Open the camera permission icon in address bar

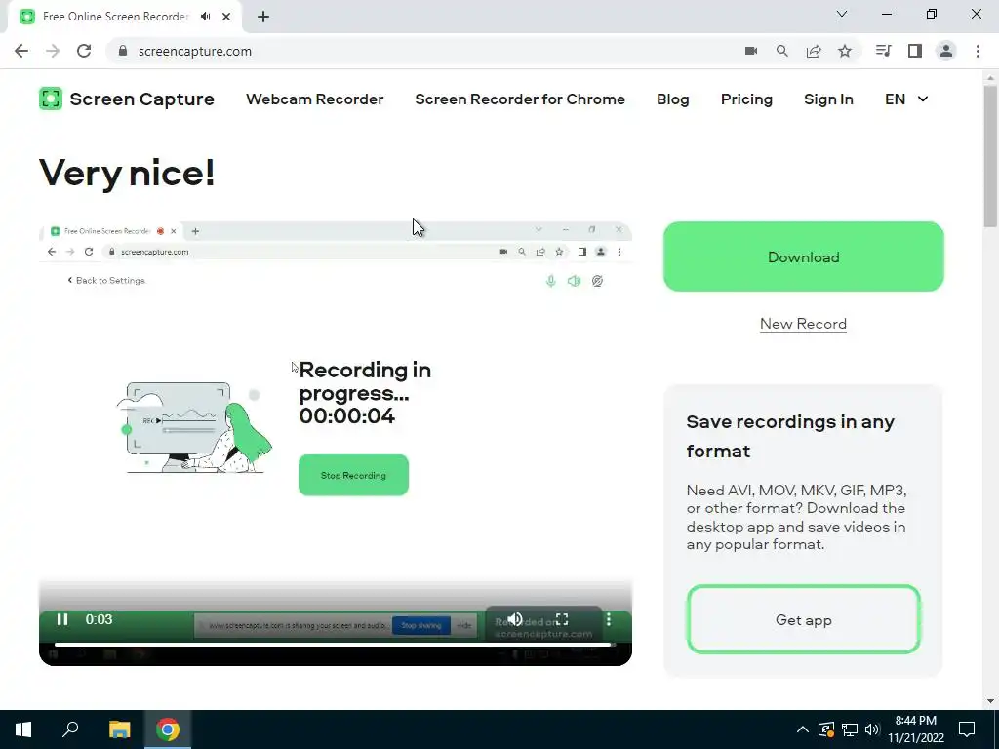[751, 51]
